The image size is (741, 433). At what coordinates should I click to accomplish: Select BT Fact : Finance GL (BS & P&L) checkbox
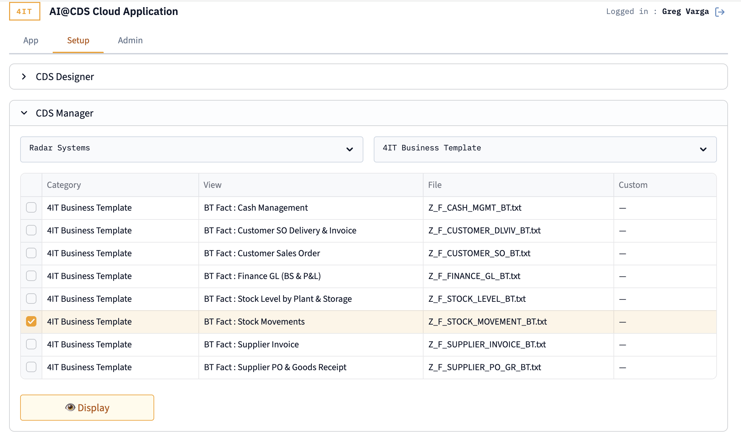coord(31,276)
